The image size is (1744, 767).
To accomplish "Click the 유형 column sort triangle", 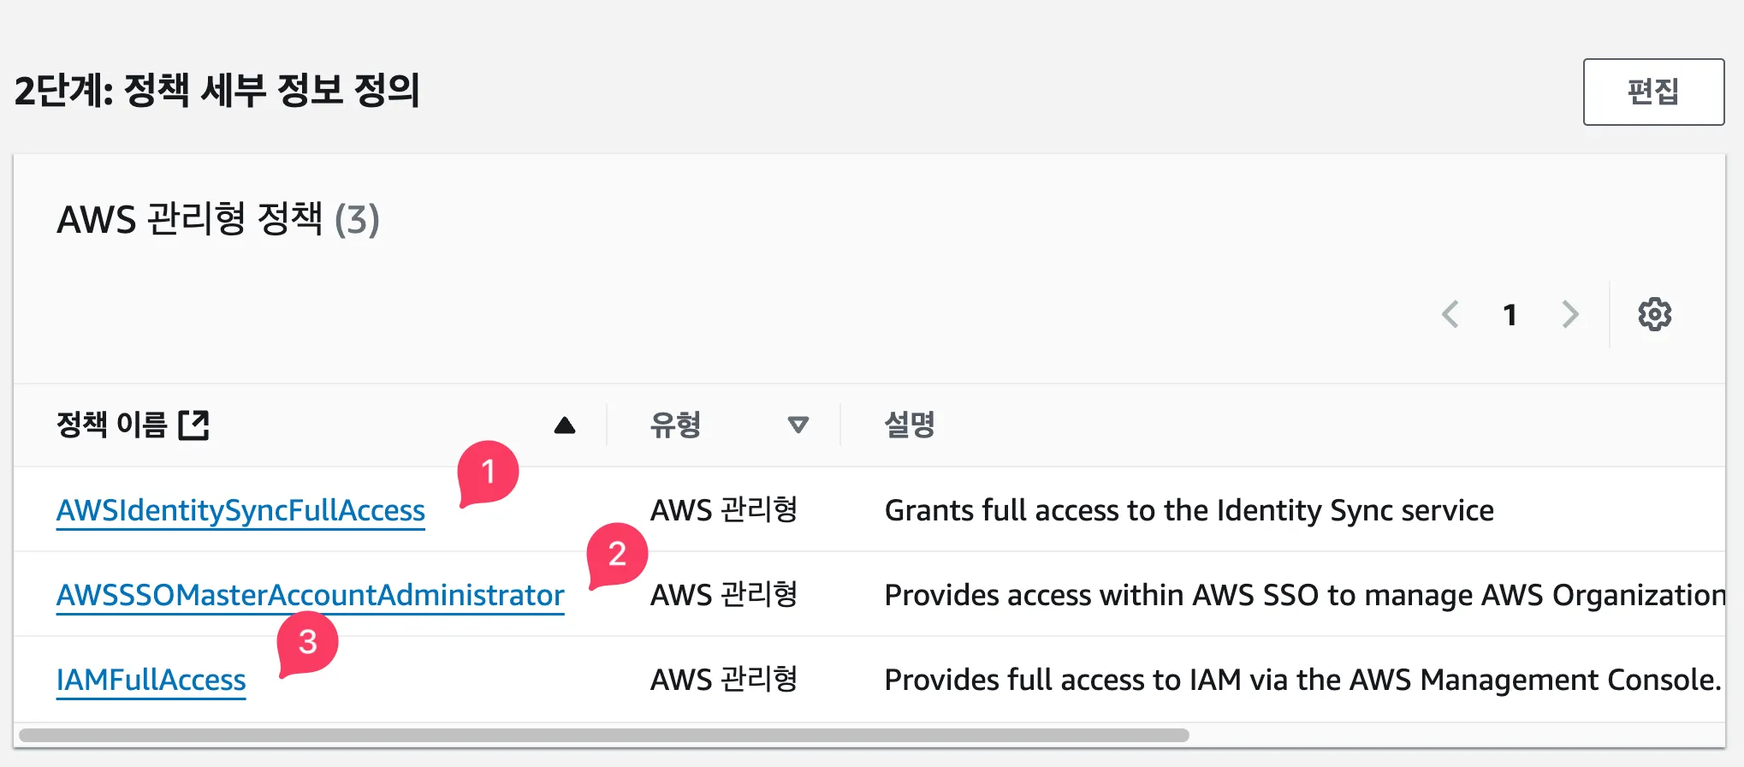I will (x=798, y=425).
